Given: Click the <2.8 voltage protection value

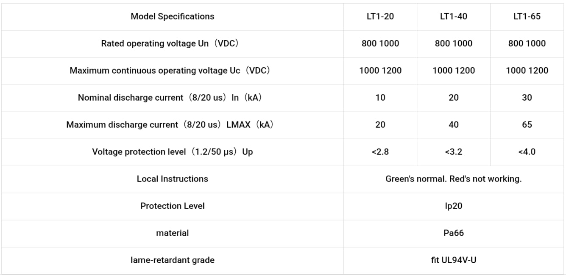Looking at the screenshot, I should click(x=380, y=152).
